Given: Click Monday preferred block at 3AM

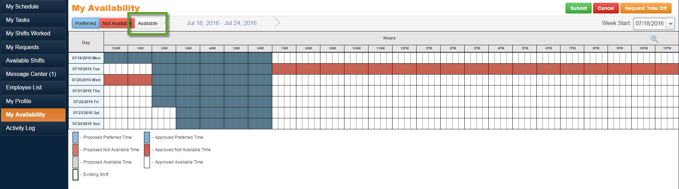Looking at the screenshot, I should coord(188,58).
